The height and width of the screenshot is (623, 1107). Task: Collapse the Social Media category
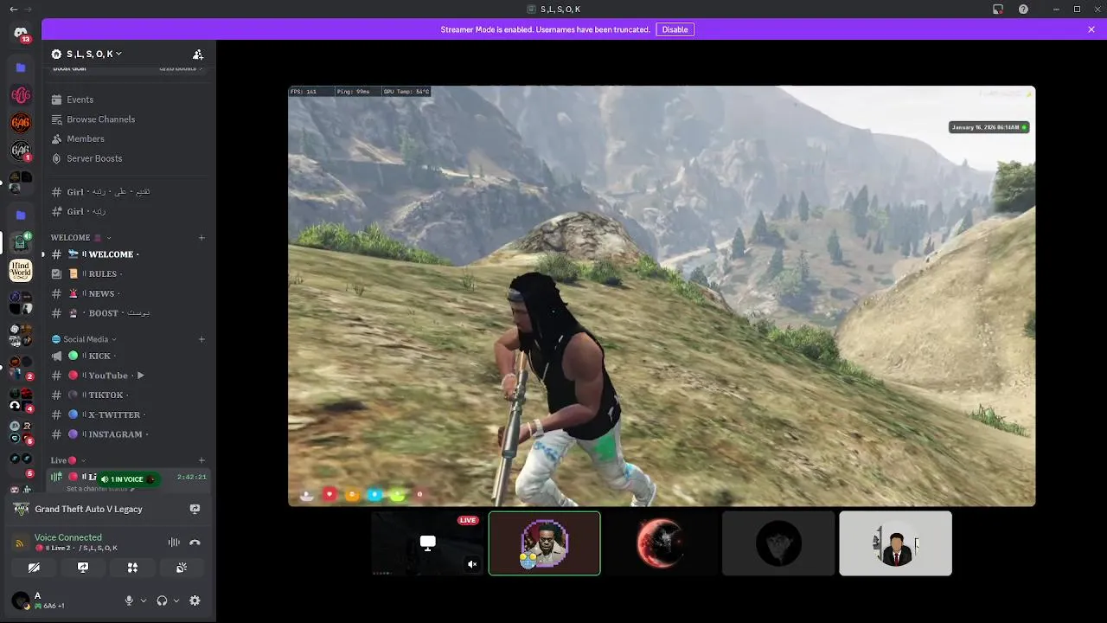(85, 339)
